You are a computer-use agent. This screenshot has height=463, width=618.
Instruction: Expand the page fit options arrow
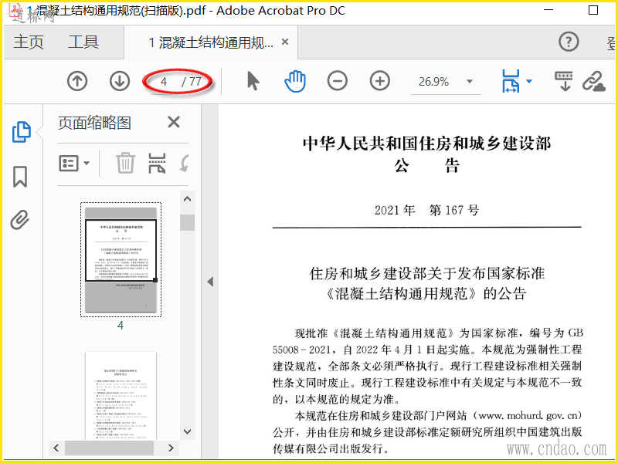click(529, 82)
